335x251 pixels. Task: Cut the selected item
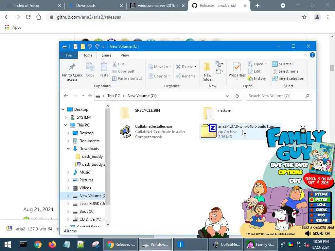(x=118, y=64)
